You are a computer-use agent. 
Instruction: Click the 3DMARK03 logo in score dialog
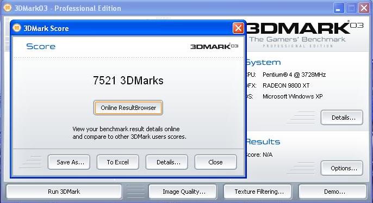214,46
